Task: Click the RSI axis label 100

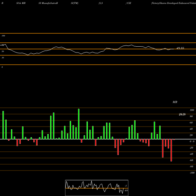Action: (x=3, y=36)
